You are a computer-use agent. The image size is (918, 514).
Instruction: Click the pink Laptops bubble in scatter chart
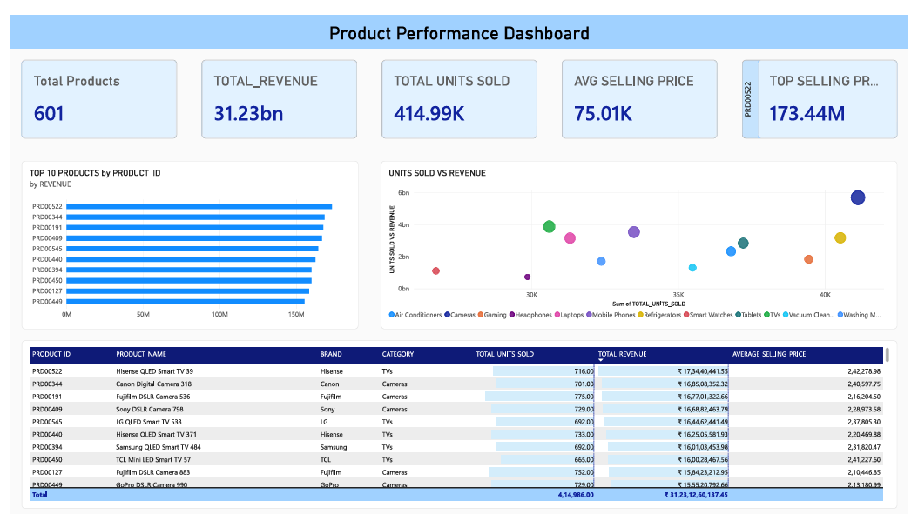coord(570,238)
